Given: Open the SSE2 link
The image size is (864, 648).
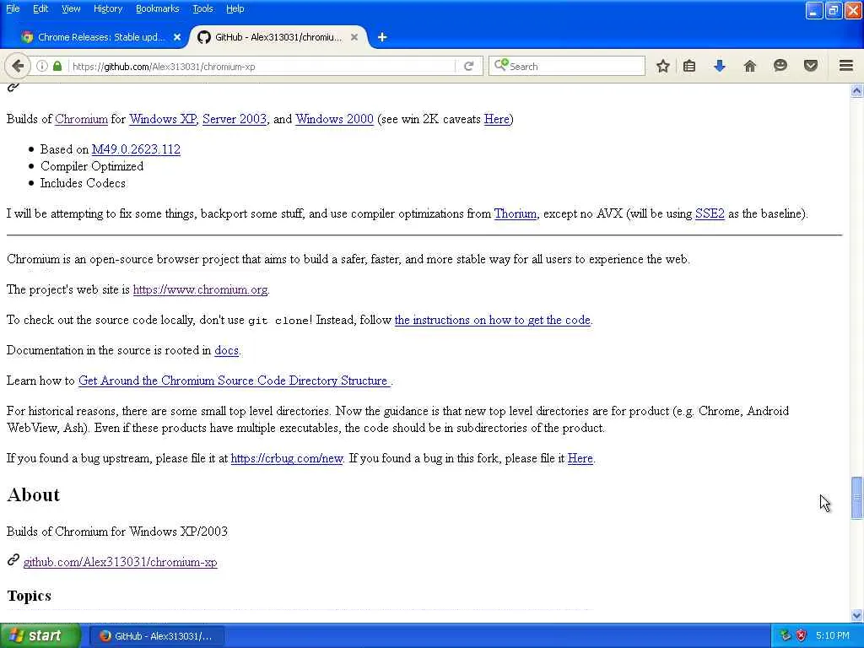Looking at the screenshot, I should [710, 213].
